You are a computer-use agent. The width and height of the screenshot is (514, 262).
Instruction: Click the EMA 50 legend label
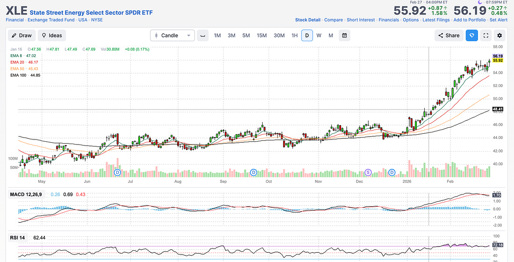pyautogui.click(x=17, y=69)
